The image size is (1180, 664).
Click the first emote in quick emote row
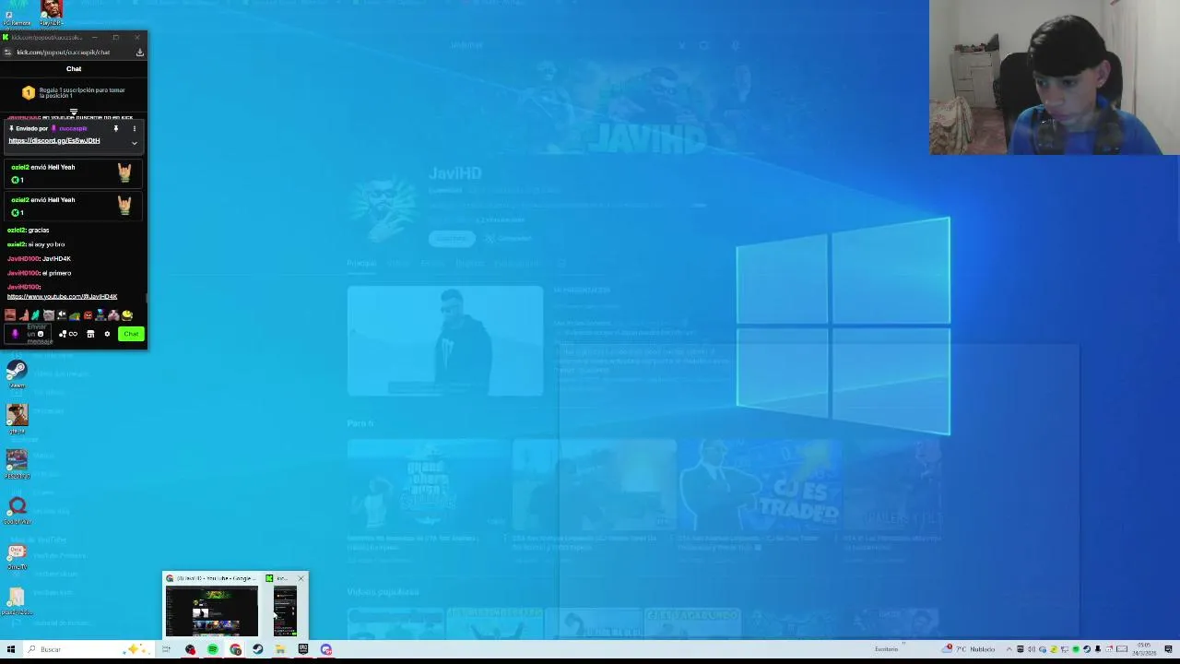tap(10, 314)
